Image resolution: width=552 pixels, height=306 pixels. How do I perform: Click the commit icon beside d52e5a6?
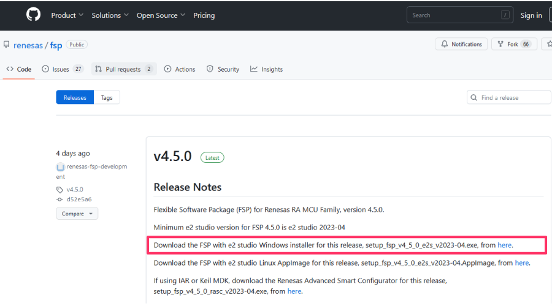(x=59, y=200)
